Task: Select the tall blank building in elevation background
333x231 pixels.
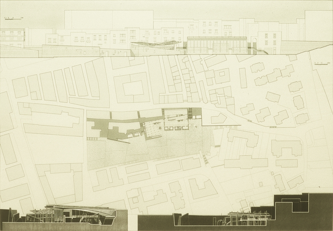Action: (109, 20)
